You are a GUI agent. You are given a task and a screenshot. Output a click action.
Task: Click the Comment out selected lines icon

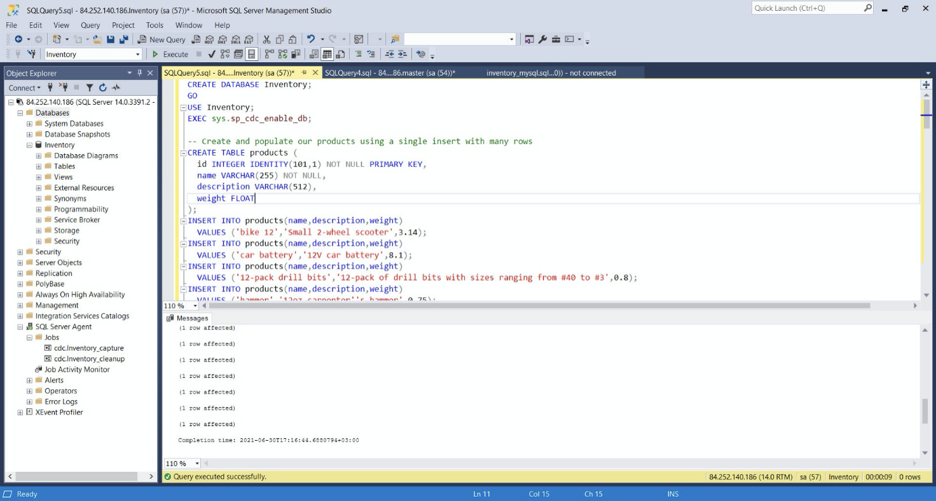tap(359, 54)
